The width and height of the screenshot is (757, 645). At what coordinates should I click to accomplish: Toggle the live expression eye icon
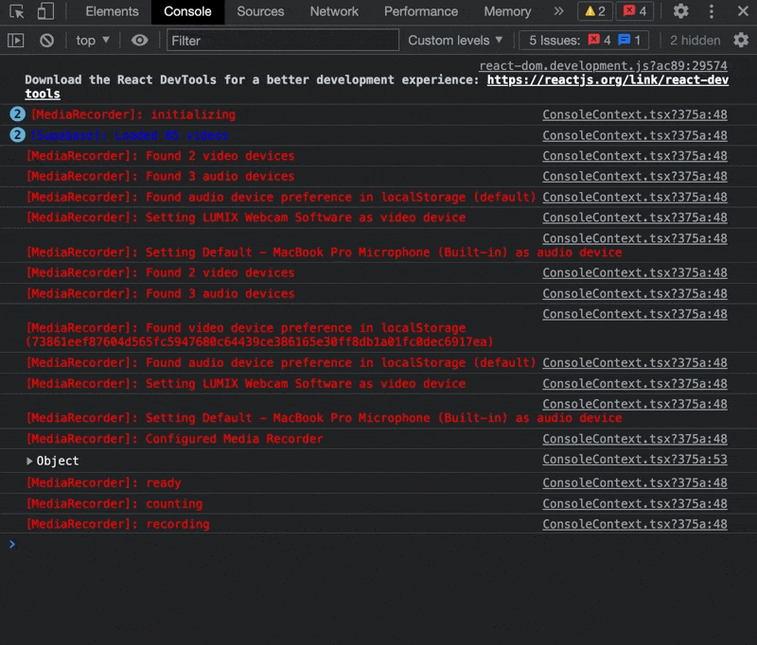pos(139,41)
